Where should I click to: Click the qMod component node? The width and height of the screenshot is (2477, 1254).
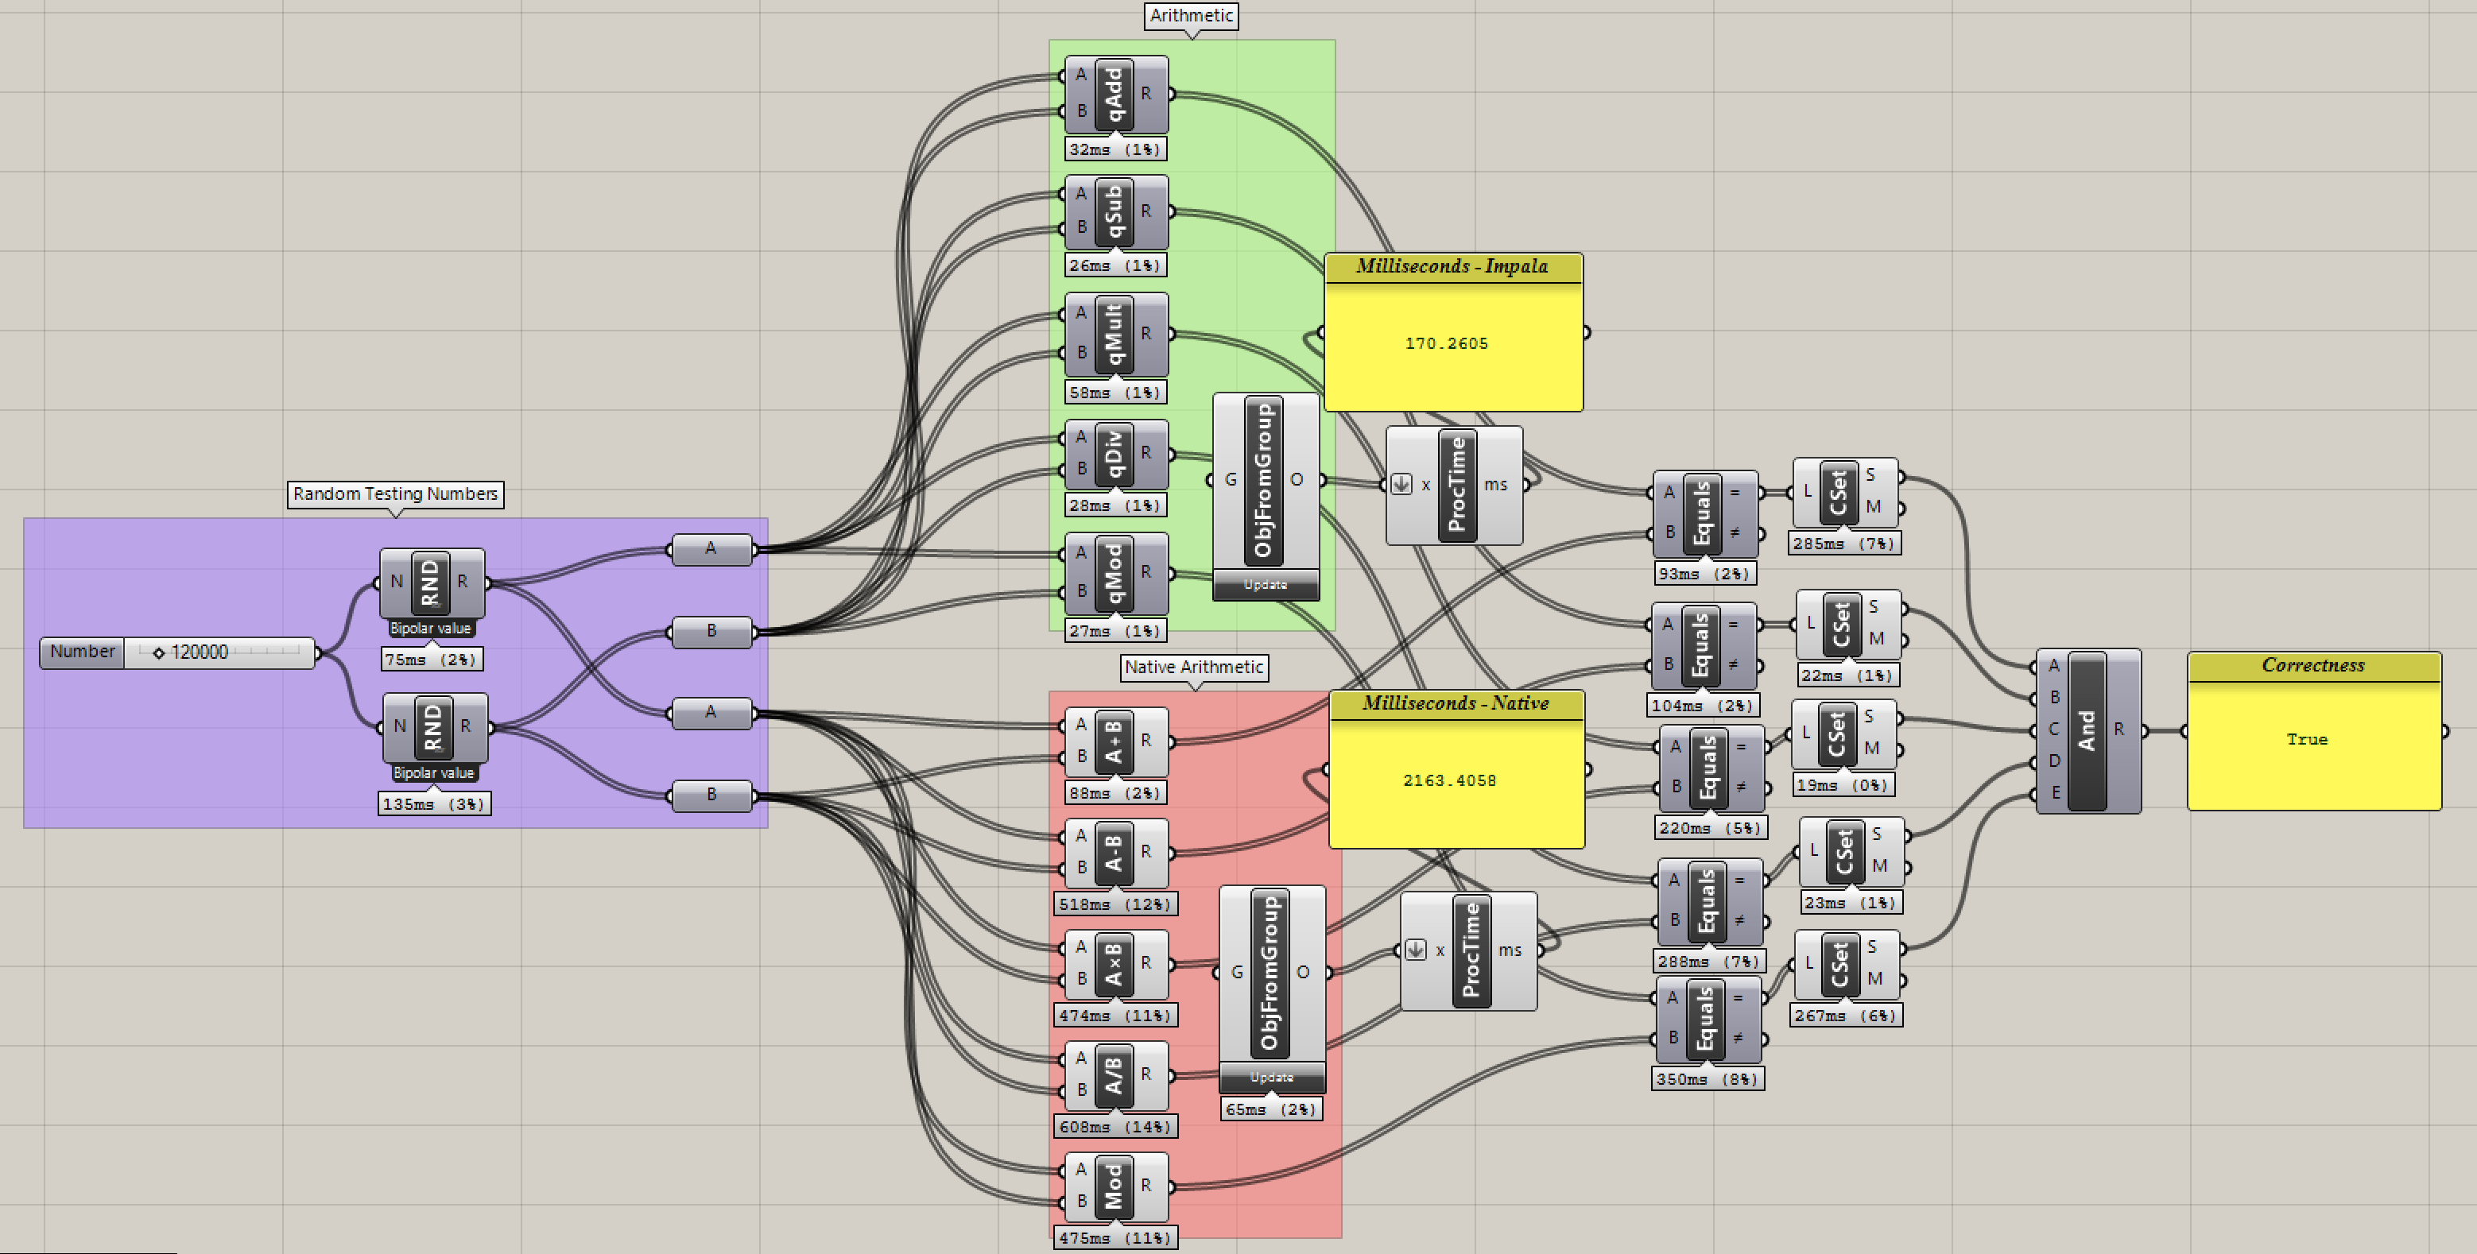tap(1114, 573)
